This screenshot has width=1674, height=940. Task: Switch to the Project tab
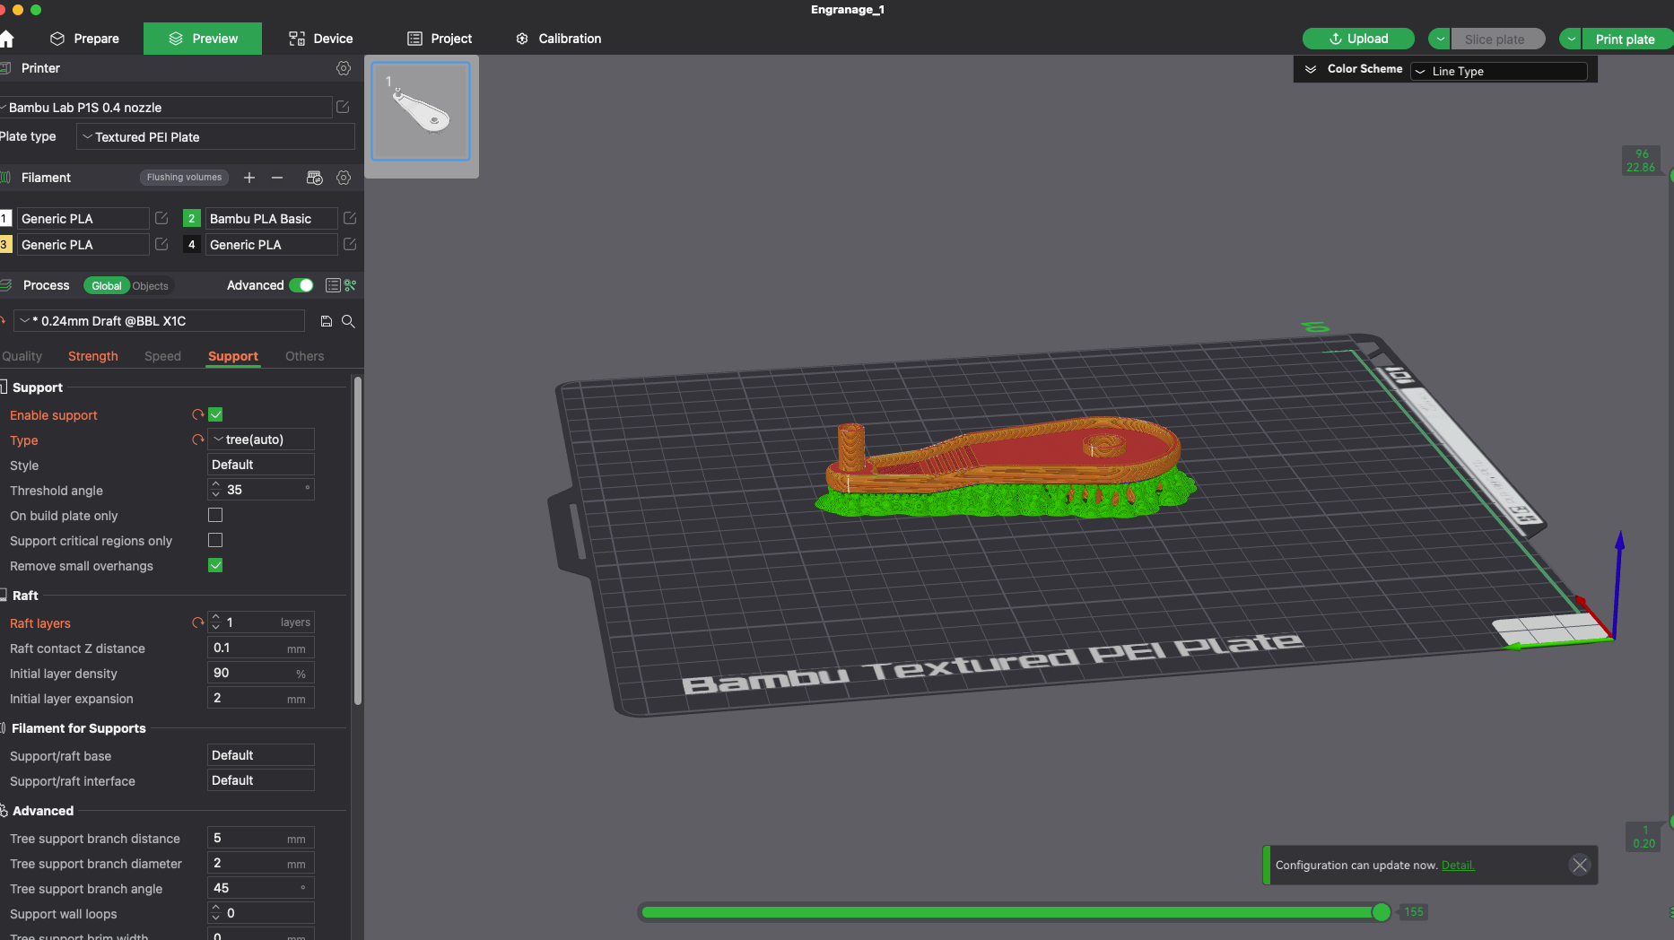[440, 39]
